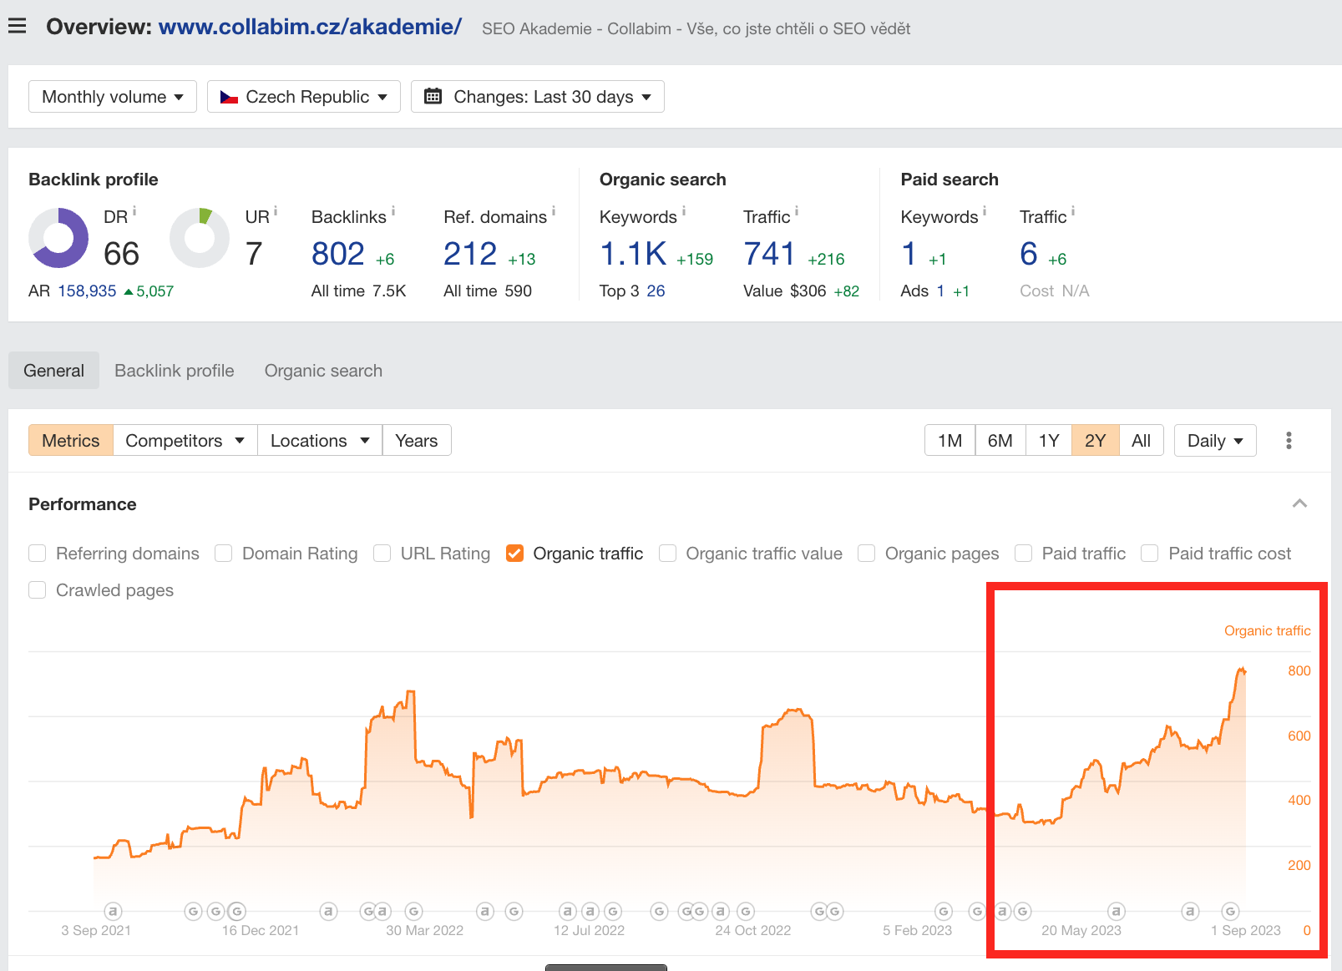Click the timeline marker below 20 May 2023

(1116, 911)
